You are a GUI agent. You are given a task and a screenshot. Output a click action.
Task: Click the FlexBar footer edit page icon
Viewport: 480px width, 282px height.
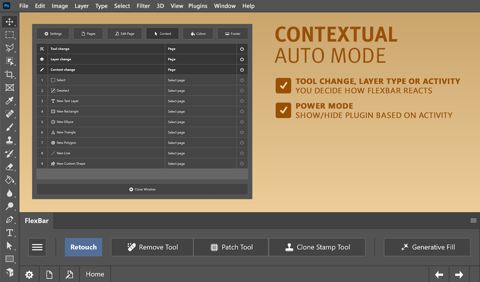[70, 274]
